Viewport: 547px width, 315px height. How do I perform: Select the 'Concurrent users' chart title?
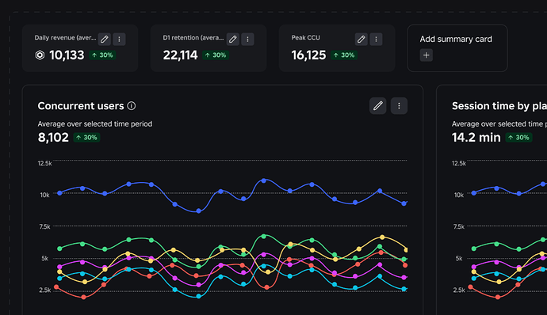click(81, 106)
